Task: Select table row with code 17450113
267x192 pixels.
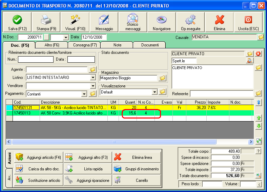Action: [x=130, y=113]
